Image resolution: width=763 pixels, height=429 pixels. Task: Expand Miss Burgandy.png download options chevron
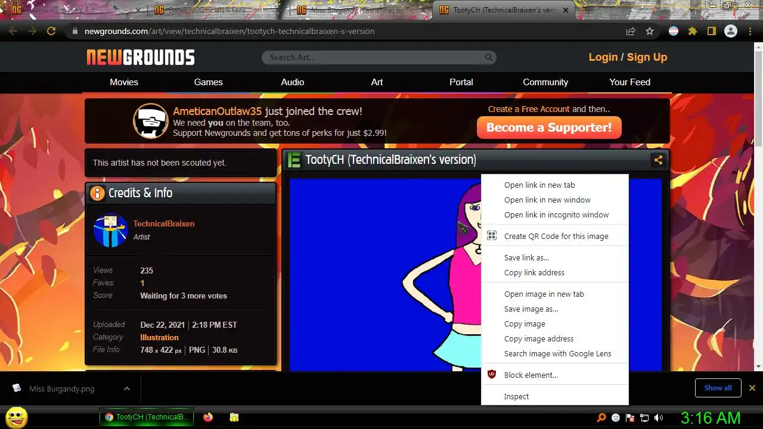127,388
